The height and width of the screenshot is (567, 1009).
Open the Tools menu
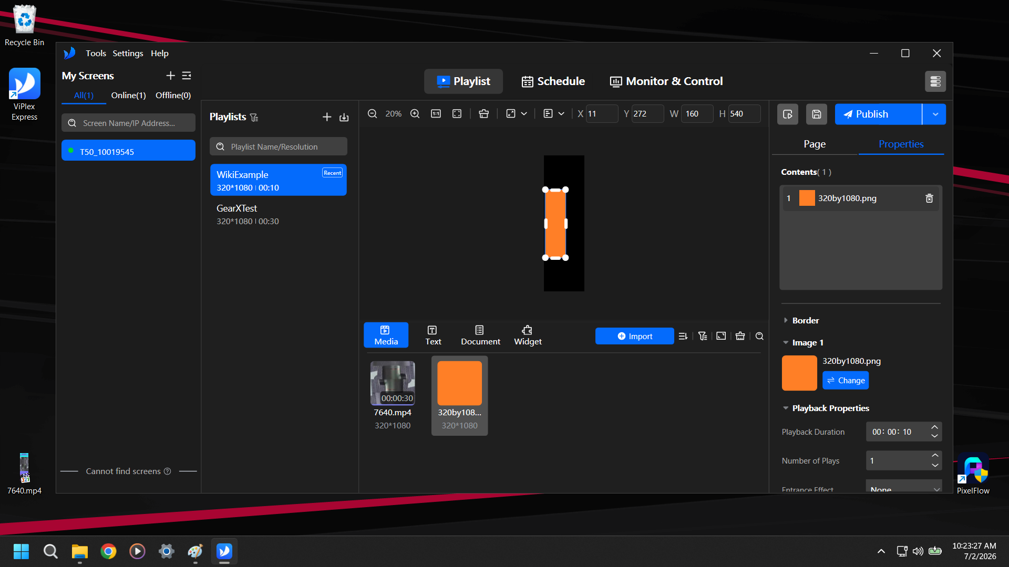96,53
